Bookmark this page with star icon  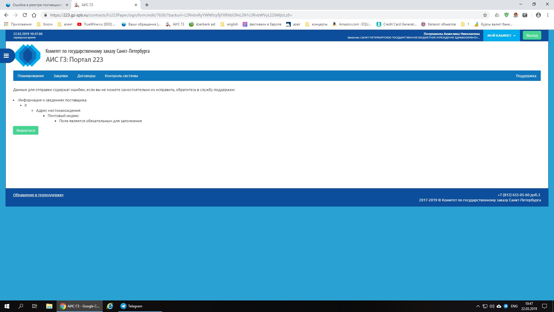[485, 15]
